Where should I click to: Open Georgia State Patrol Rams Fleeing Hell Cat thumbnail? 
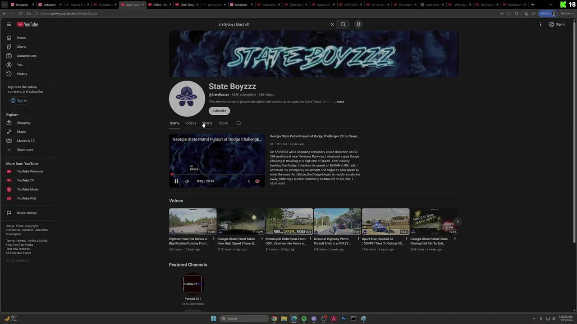(x=434, y=221)
